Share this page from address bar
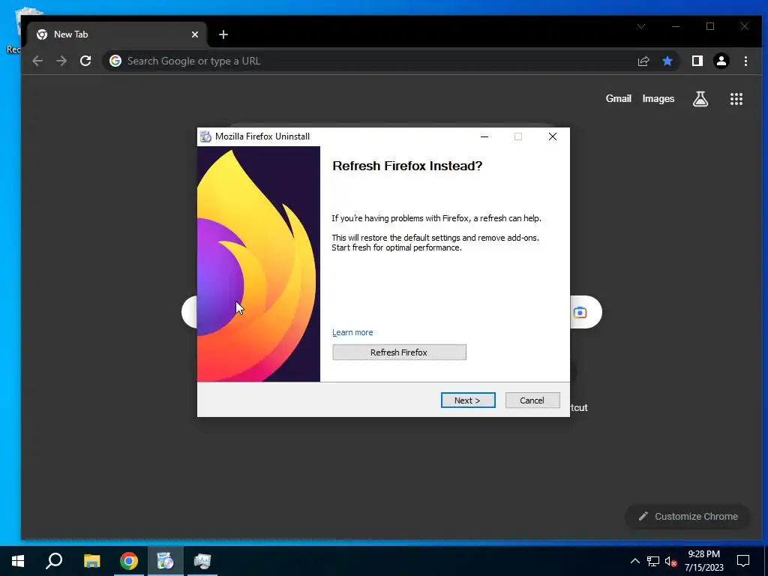Screen dimensions: 768x576 pos(643,61)
